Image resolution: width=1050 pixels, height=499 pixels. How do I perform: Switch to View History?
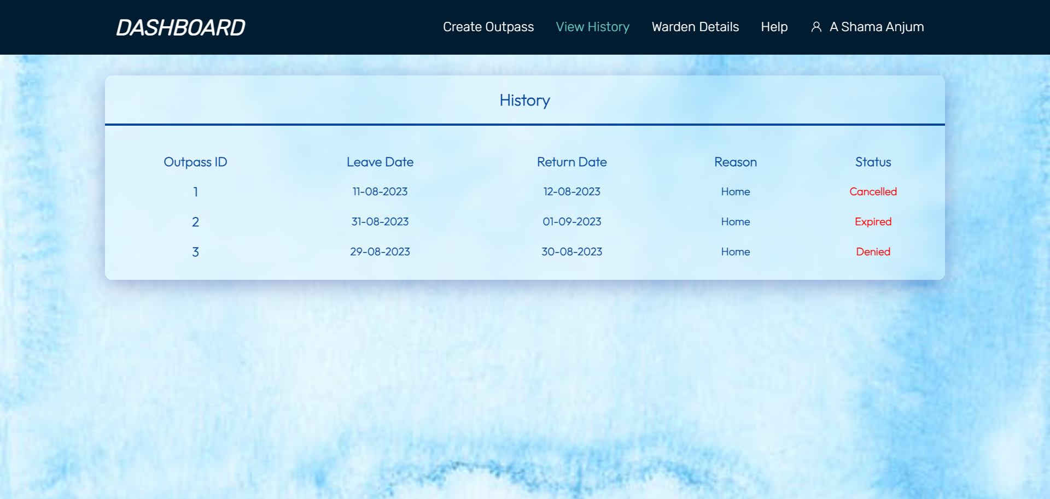593,27
